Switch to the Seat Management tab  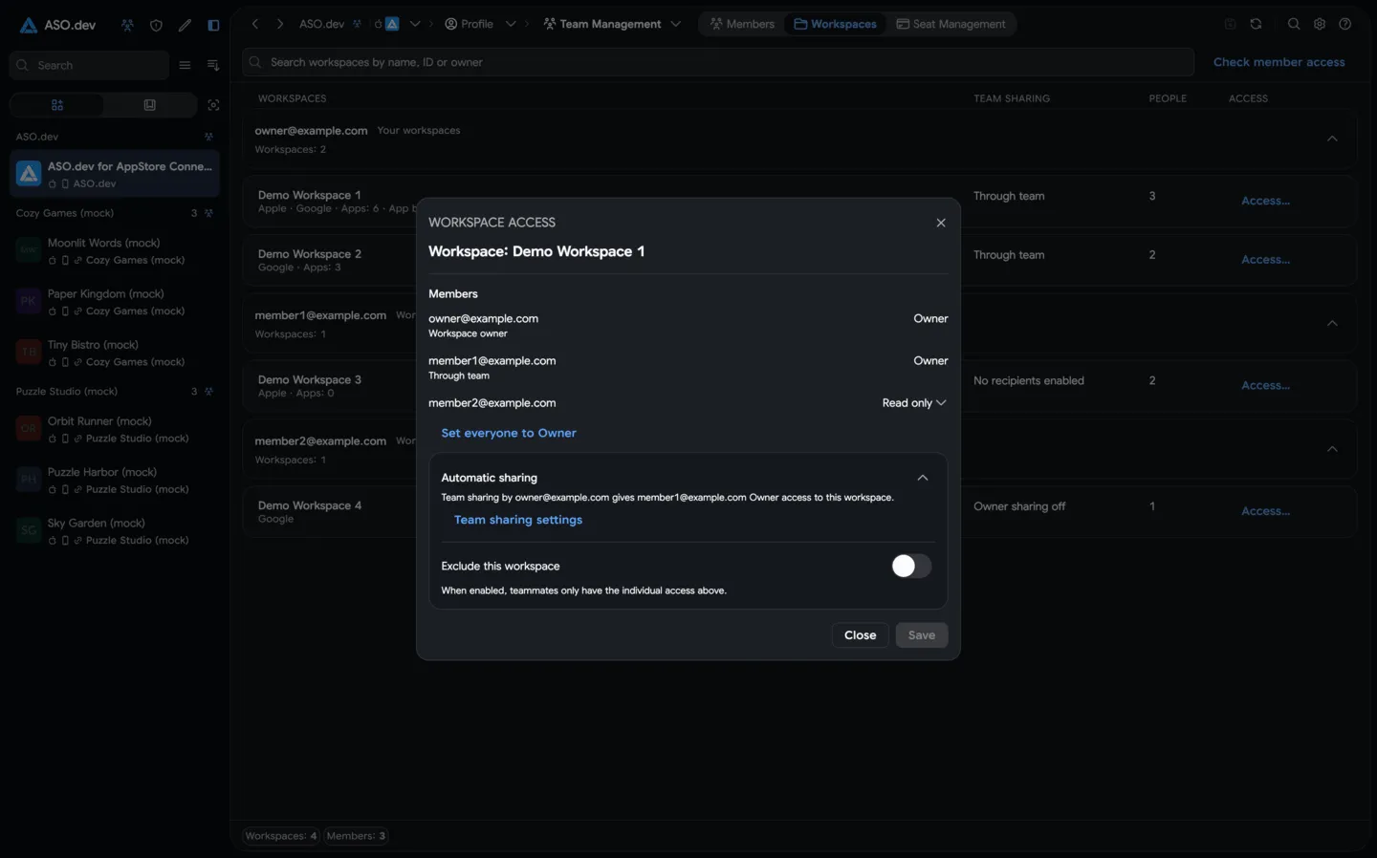[x=951, y=24]
